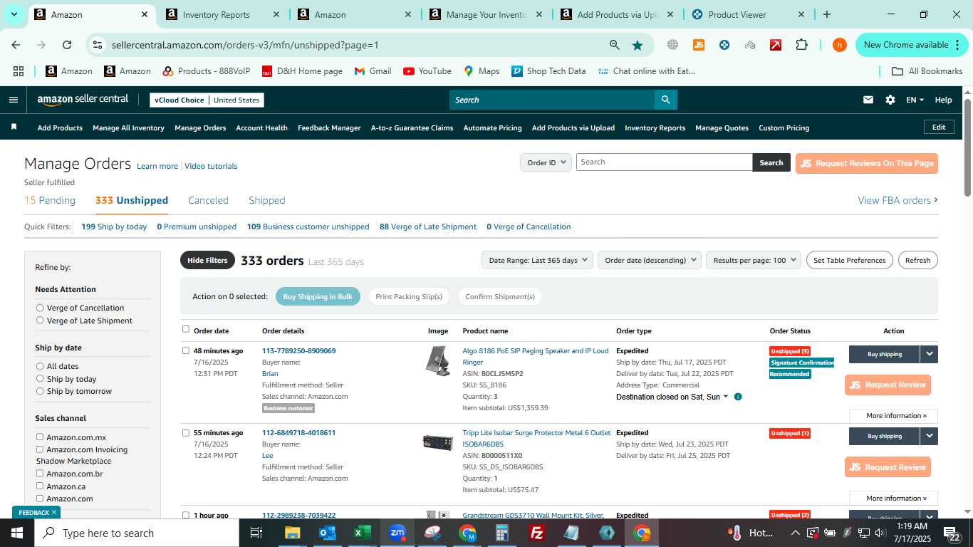The height and width of the screenshot is (547, 973).
Task: Click Request Reviews On This Page button
Action: pyautogui.click(x=866, y=163)
